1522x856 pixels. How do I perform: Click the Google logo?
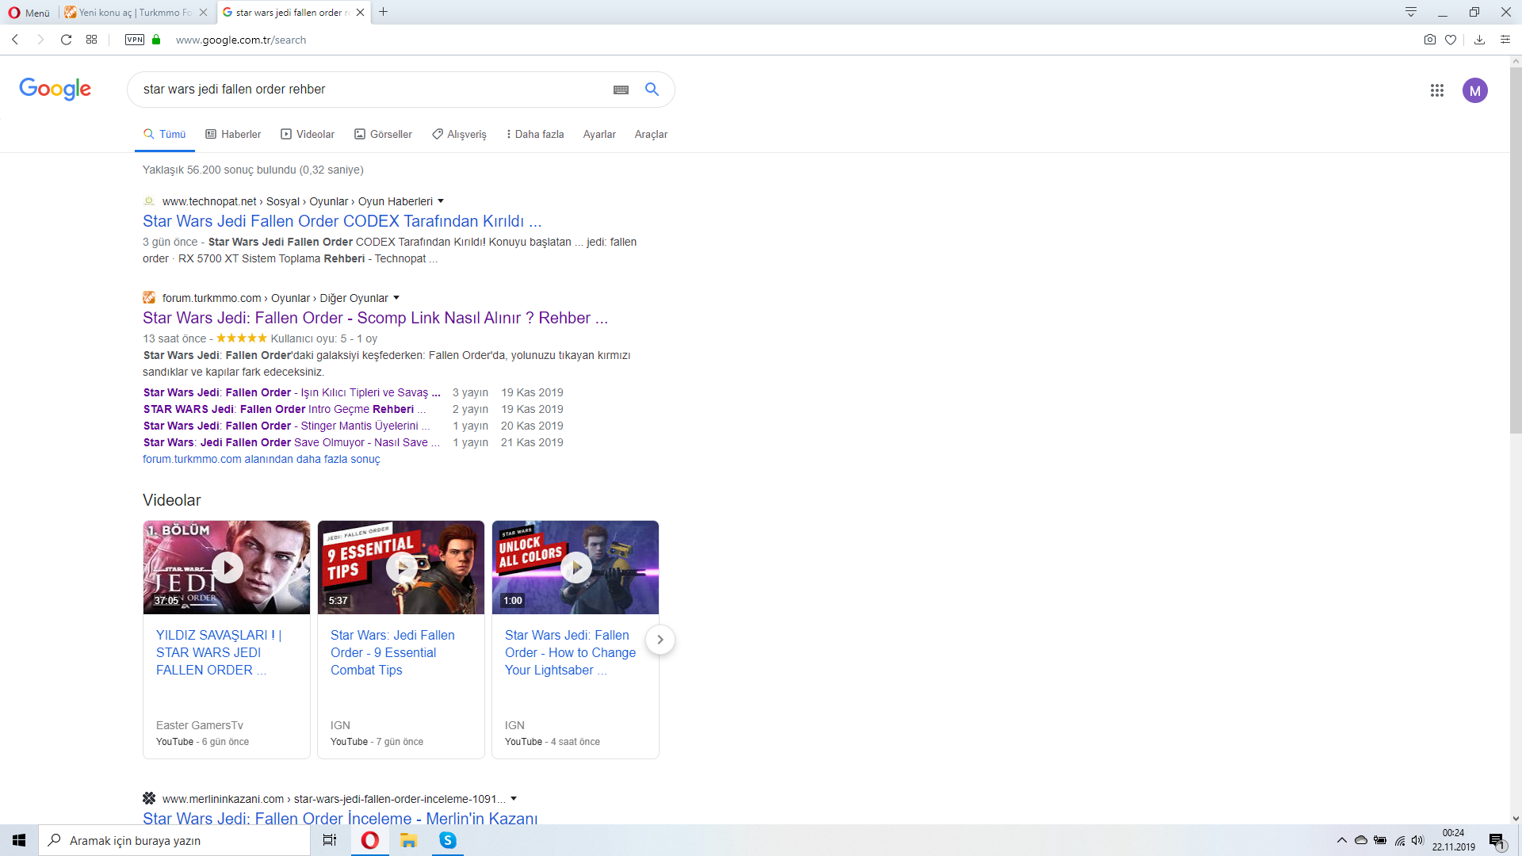coord(55,89)
